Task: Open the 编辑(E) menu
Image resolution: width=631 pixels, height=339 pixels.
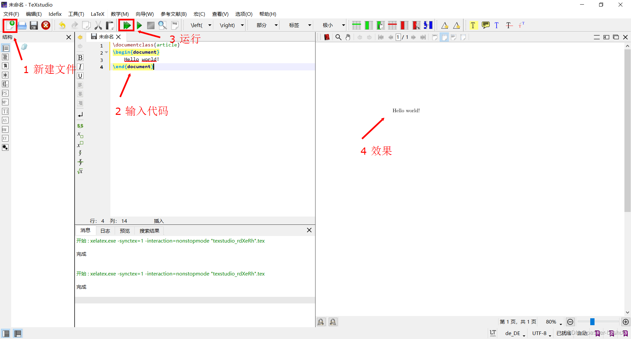Action: (x=34, y=14)
